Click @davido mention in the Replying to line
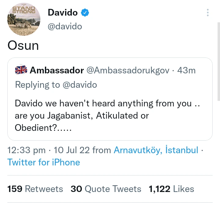 coord(80,85)
